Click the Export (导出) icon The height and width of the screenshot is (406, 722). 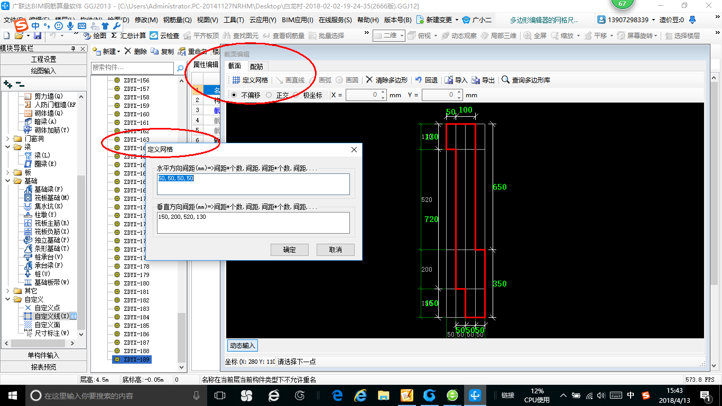click(476, 80)
